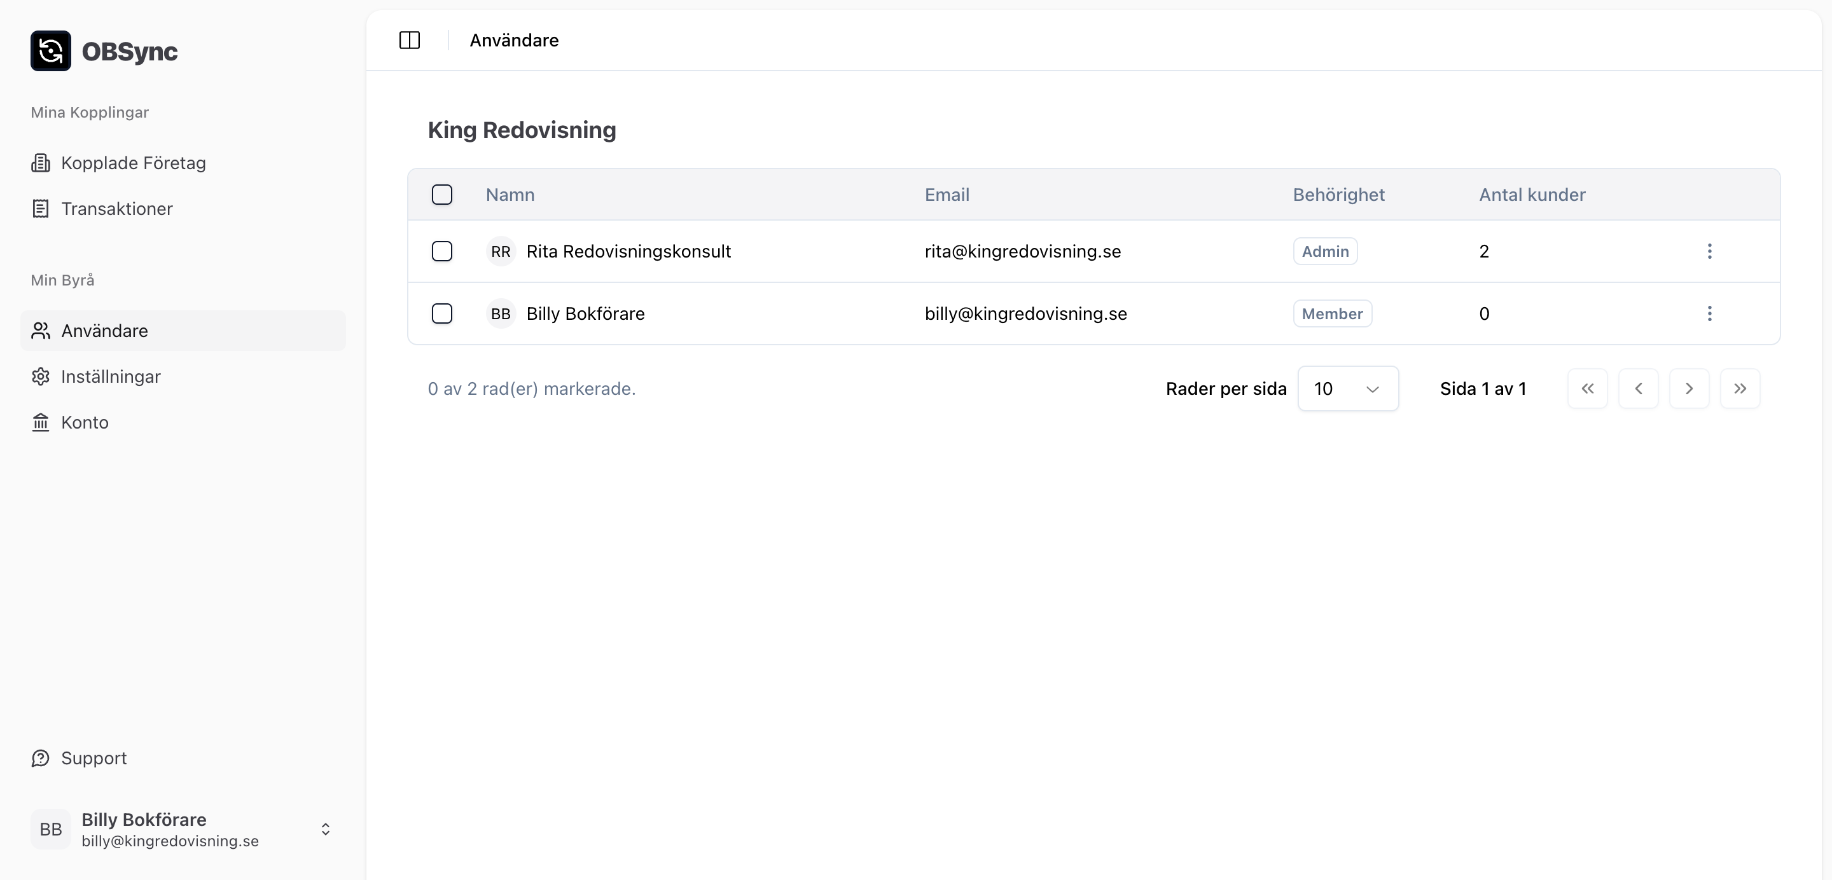Click the OBSync logo icon
The image size is (1832, 880).
pos(50,51)
